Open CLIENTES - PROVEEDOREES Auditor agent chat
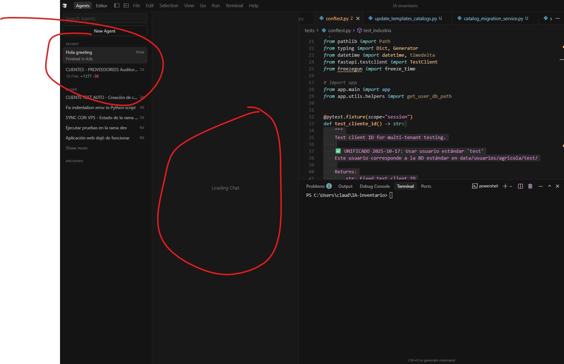 (x=105, y=73)
